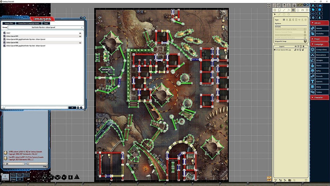Open Modules from the sidebar

click(320, 34)
